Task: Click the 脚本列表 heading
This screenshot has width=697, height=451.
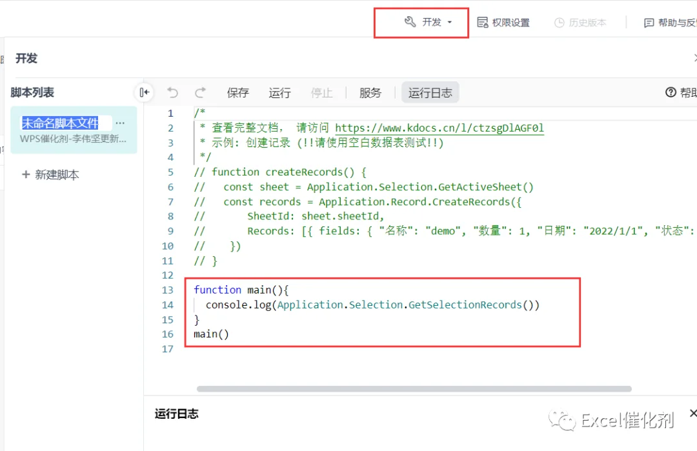Action: click(32, 92)
